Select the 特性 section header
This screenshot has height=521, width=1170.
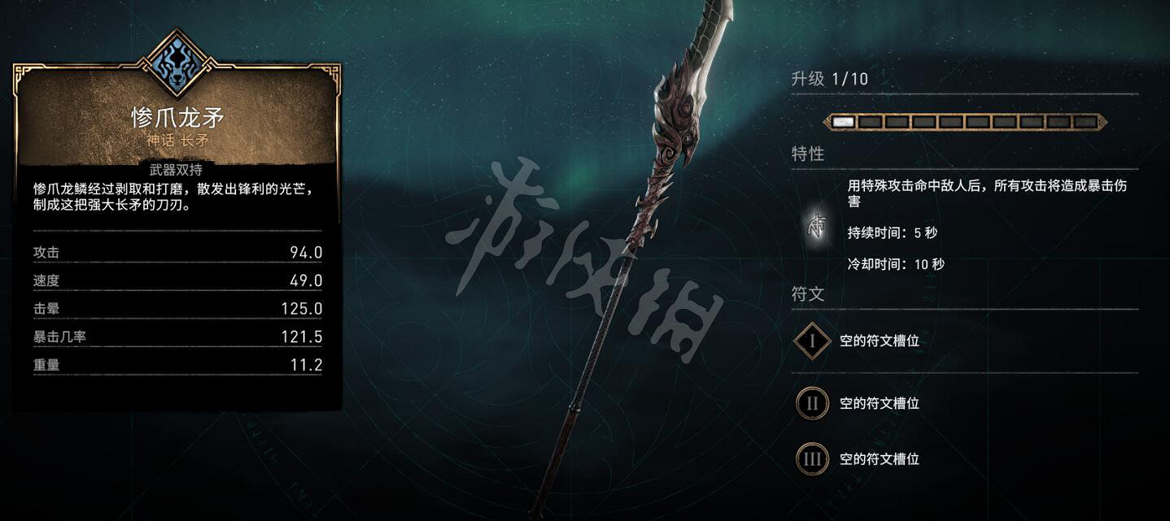coord(808,154)
